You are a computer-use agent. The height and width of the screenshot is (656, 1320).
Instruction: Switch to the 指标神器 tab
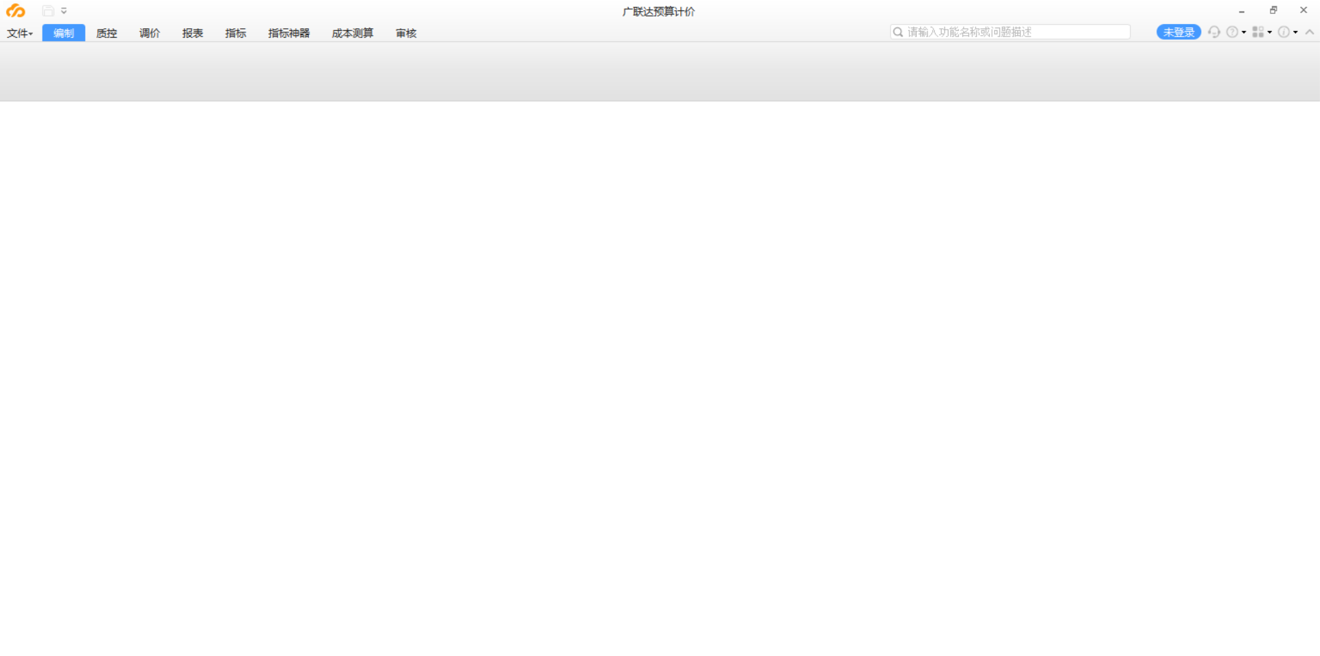point(289,33)
